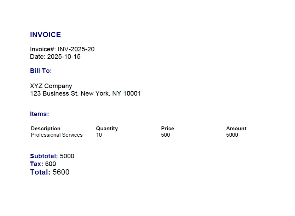The image size is (295, 216).
Task: Click the Price column header
Action: pos(168,129)
